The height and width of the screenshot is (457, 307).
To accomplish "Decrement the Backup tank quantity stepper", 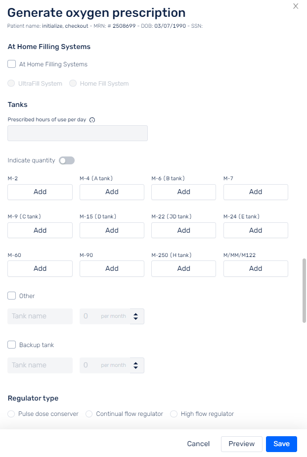I will tap(135, 367).
